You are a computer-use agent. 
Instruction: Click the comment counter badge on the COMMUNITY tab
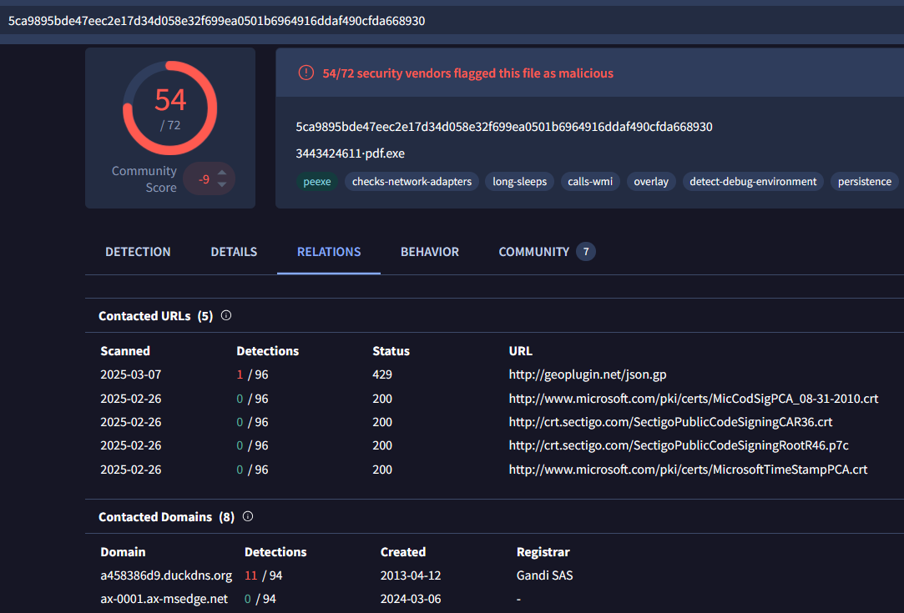(x=585, y=251)
